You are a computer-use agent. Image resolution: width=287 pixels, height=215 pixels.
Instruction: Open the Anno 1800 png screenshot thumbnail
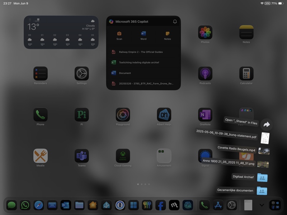pyautogui.click(x=263, y=164)
